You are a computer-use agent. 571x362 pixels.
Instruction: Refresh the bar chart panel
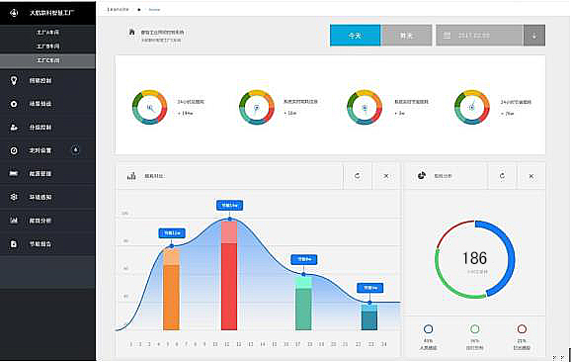coord(358,176)
